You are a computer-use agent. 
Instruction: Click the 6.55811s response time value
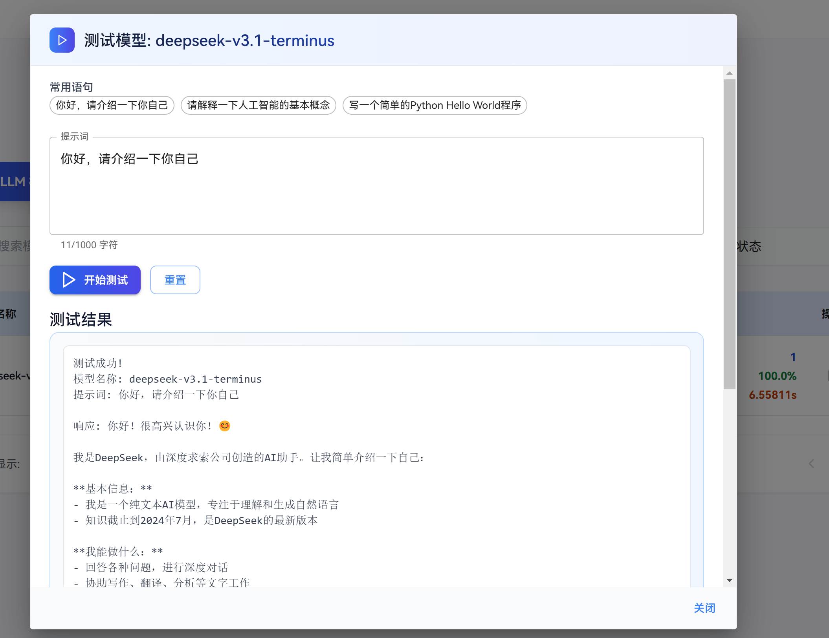772,395
